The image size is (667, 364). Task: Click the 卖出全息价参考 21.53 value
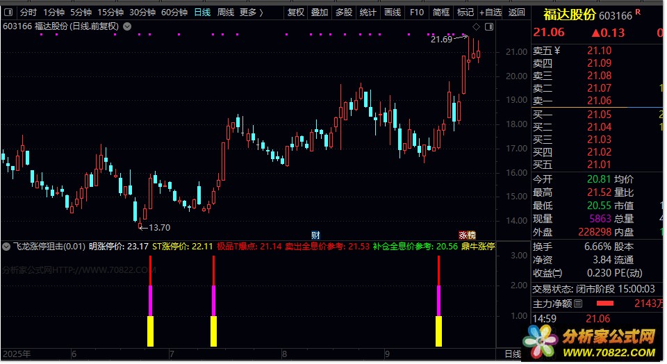click(x=327, y=246)
